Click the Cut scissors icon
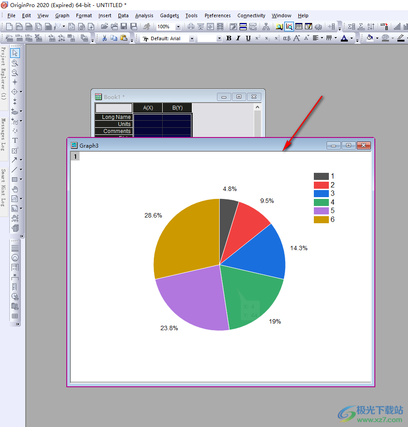This screenshot has height=427, width=408. (x=104, y=38)
